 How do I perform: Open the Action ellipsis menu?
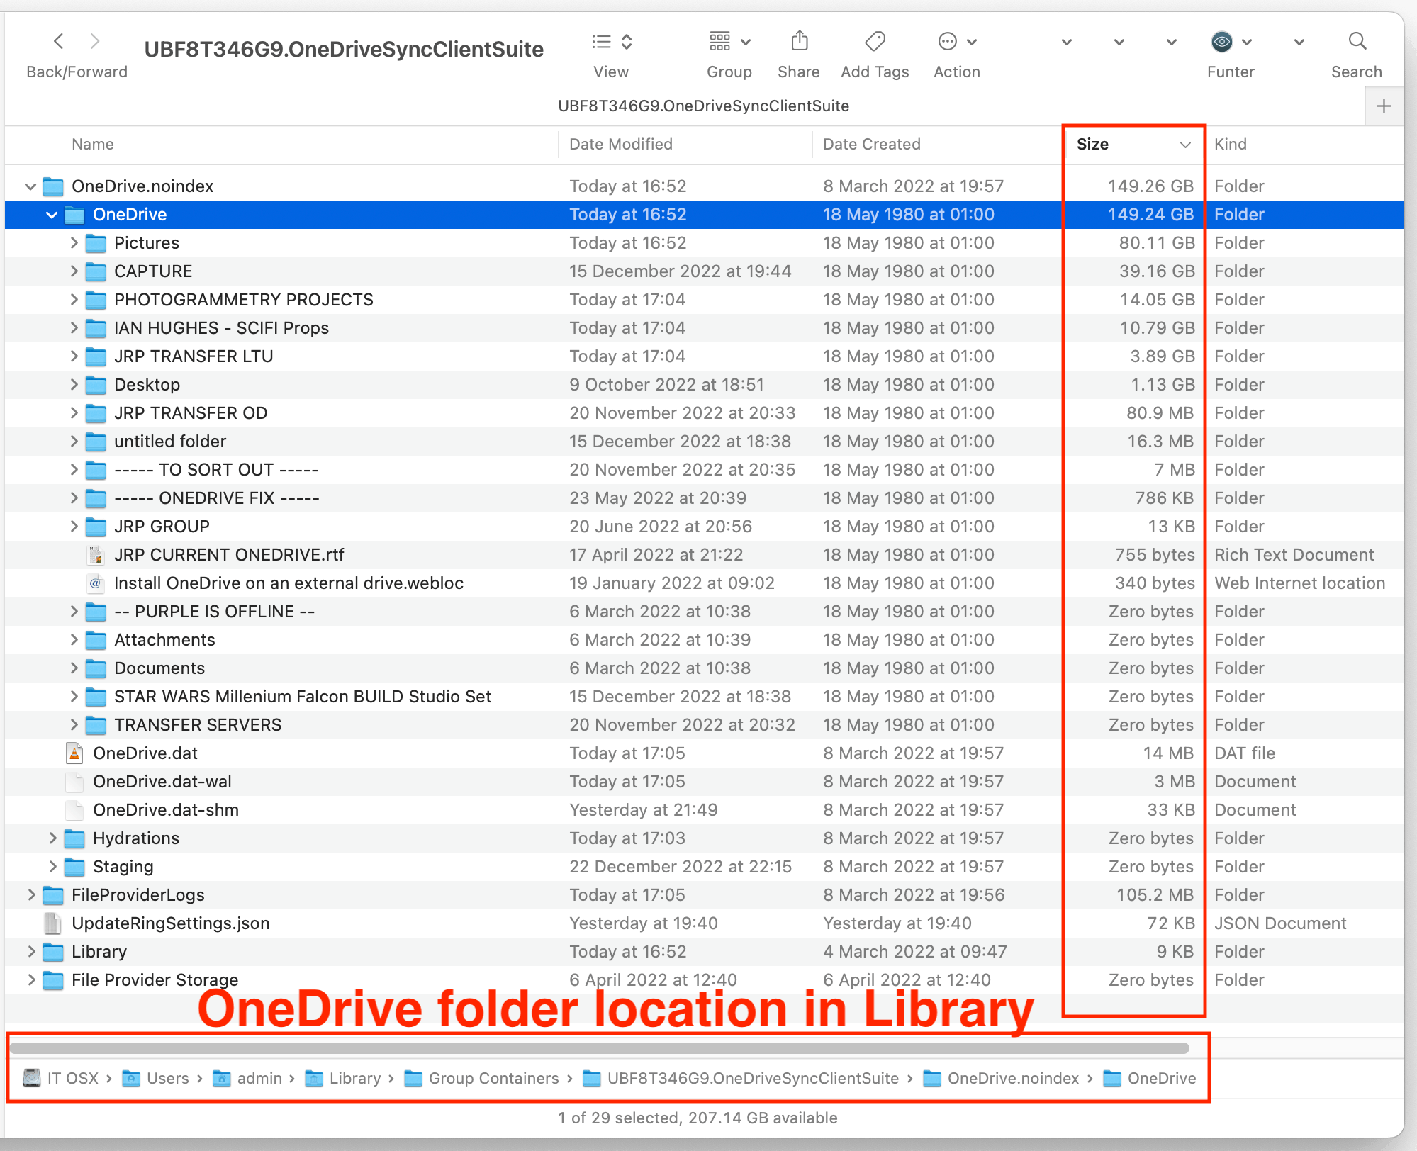(948, 42)
